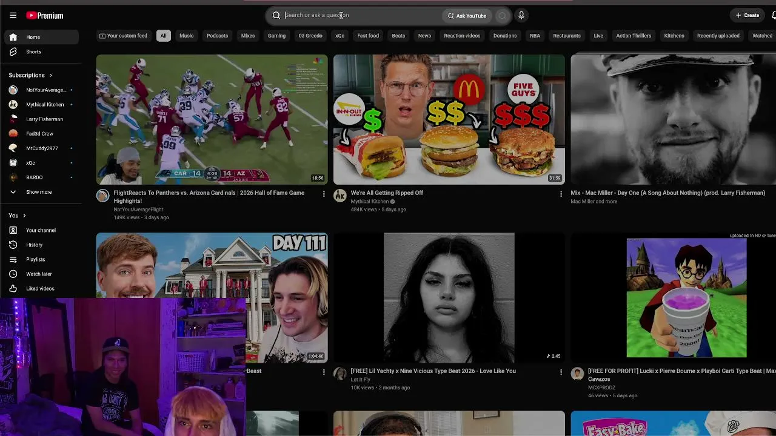Filter the feed by Restaurants
This screenshot has height=436, width=776.
click(567, 36)
